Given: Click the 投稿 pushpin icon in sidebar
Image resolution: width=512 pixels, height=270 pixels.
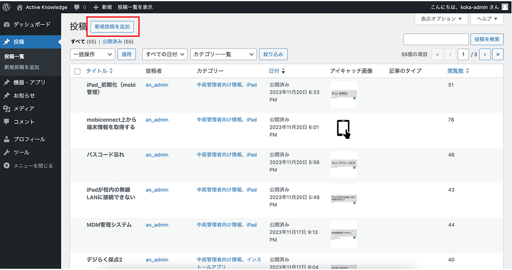Looking at the screenshot, I should (6, 42).
